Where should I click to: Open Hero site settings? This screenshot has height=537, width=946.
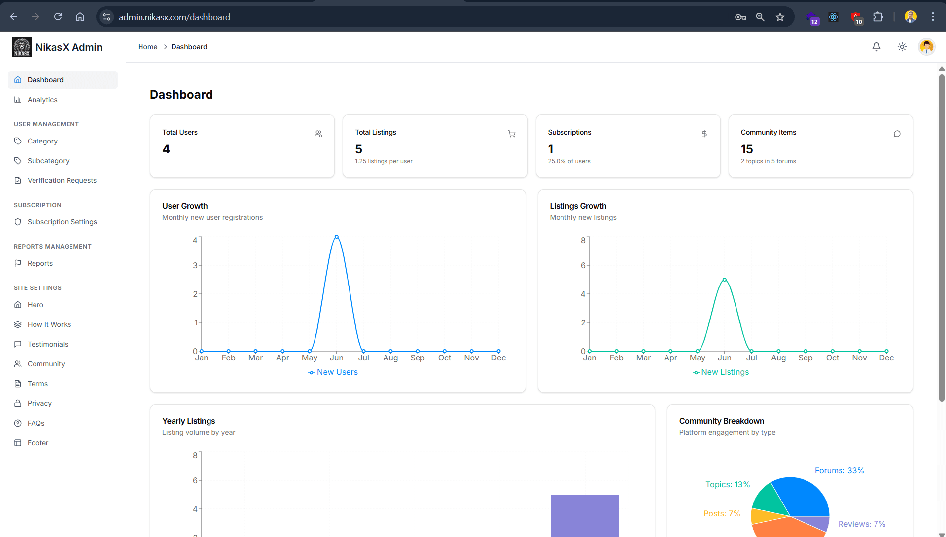tap(63, 305)
